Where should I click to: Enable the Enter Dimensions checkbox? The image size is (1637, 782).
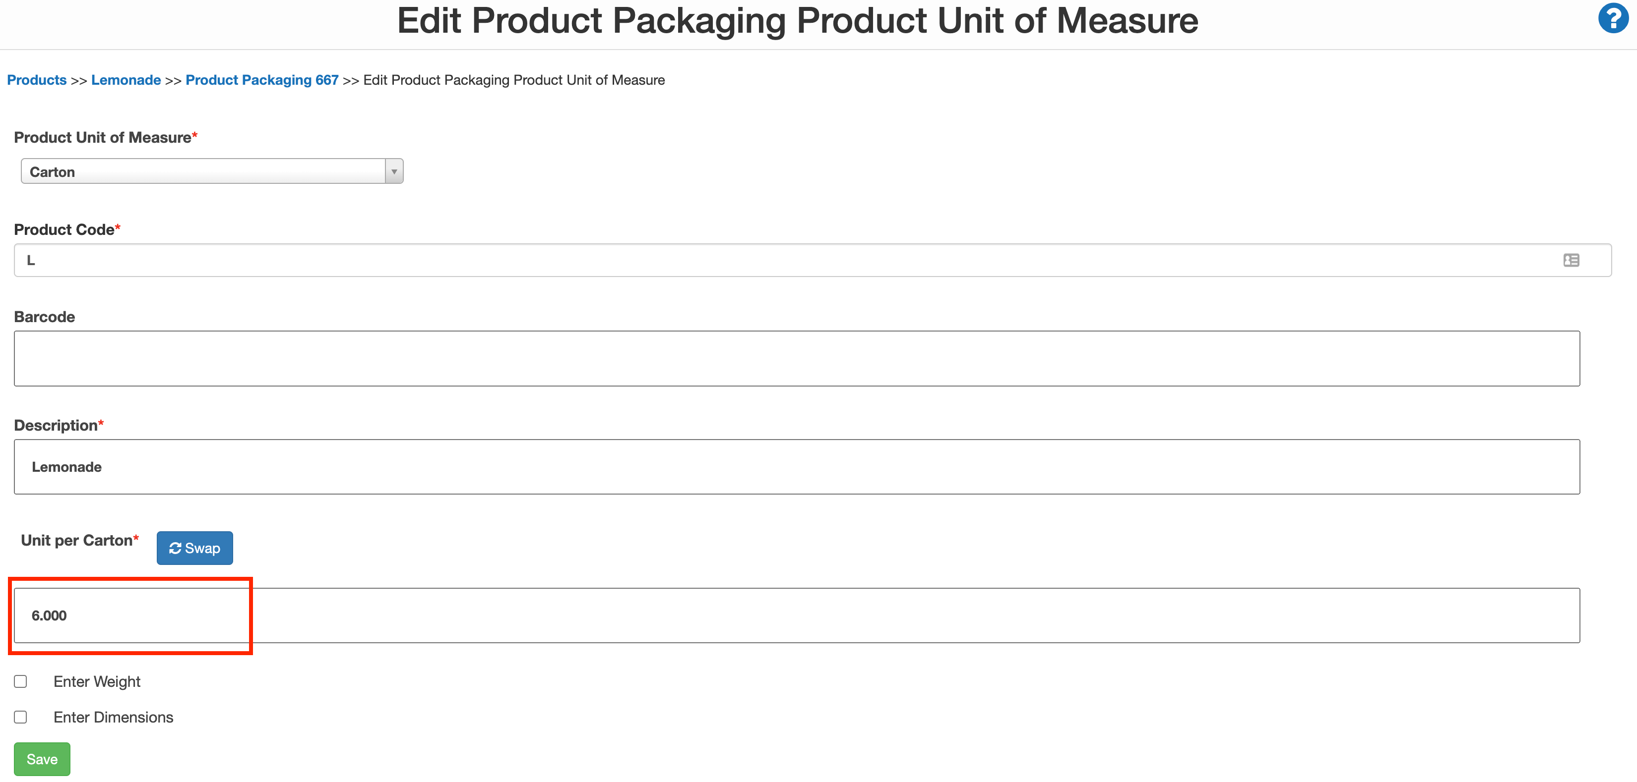(x=20, y=717)
